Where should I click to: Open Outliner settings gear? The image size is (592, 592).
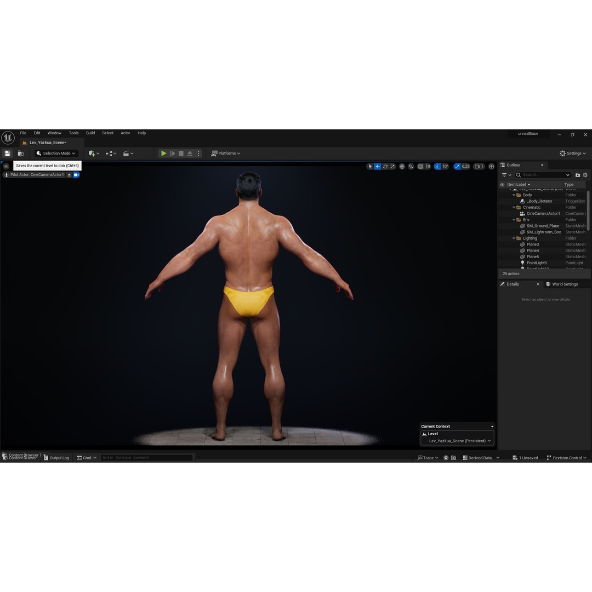coord(585,175)
